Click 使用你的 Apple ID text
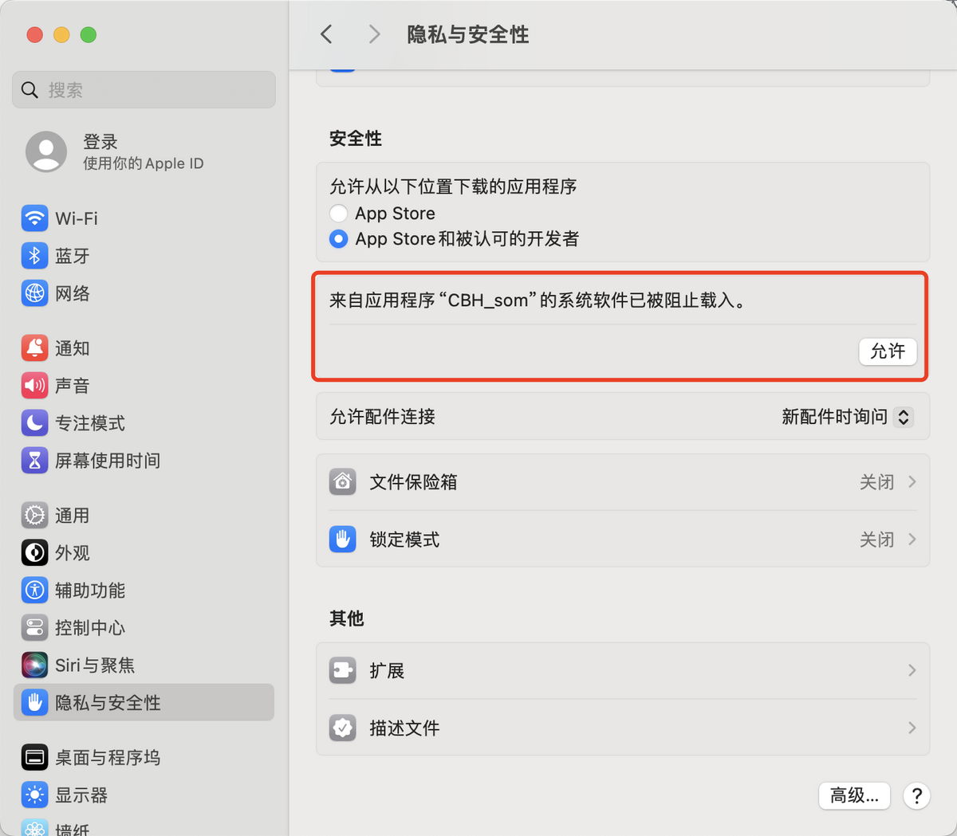 pos(144,163)
